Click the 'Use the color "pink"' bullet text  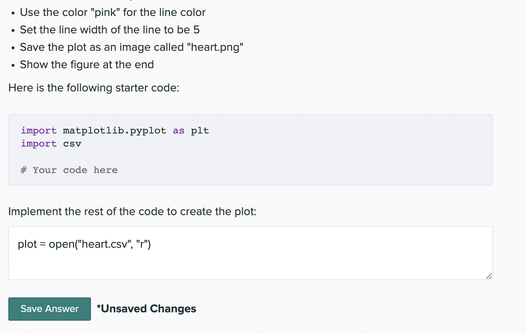click(113, 12)
